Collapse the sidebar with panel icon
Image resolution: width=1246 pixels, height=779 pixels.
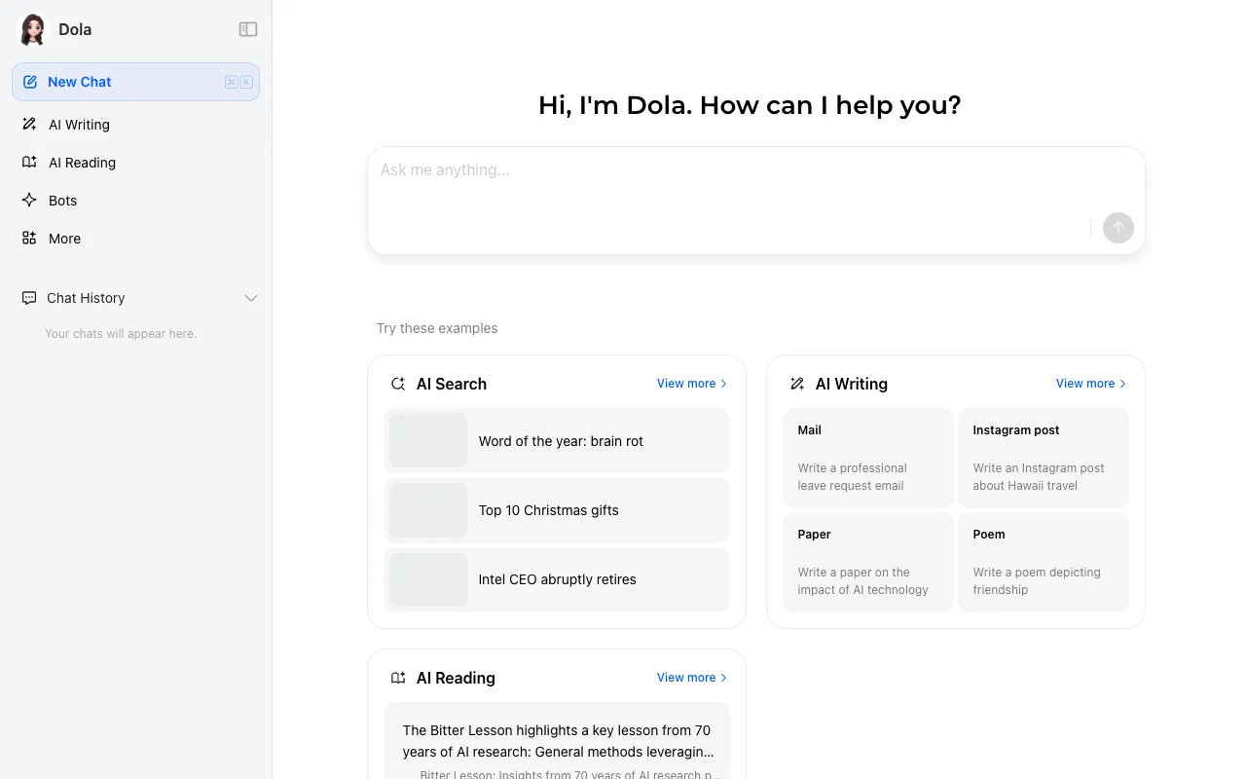[248, 29]
